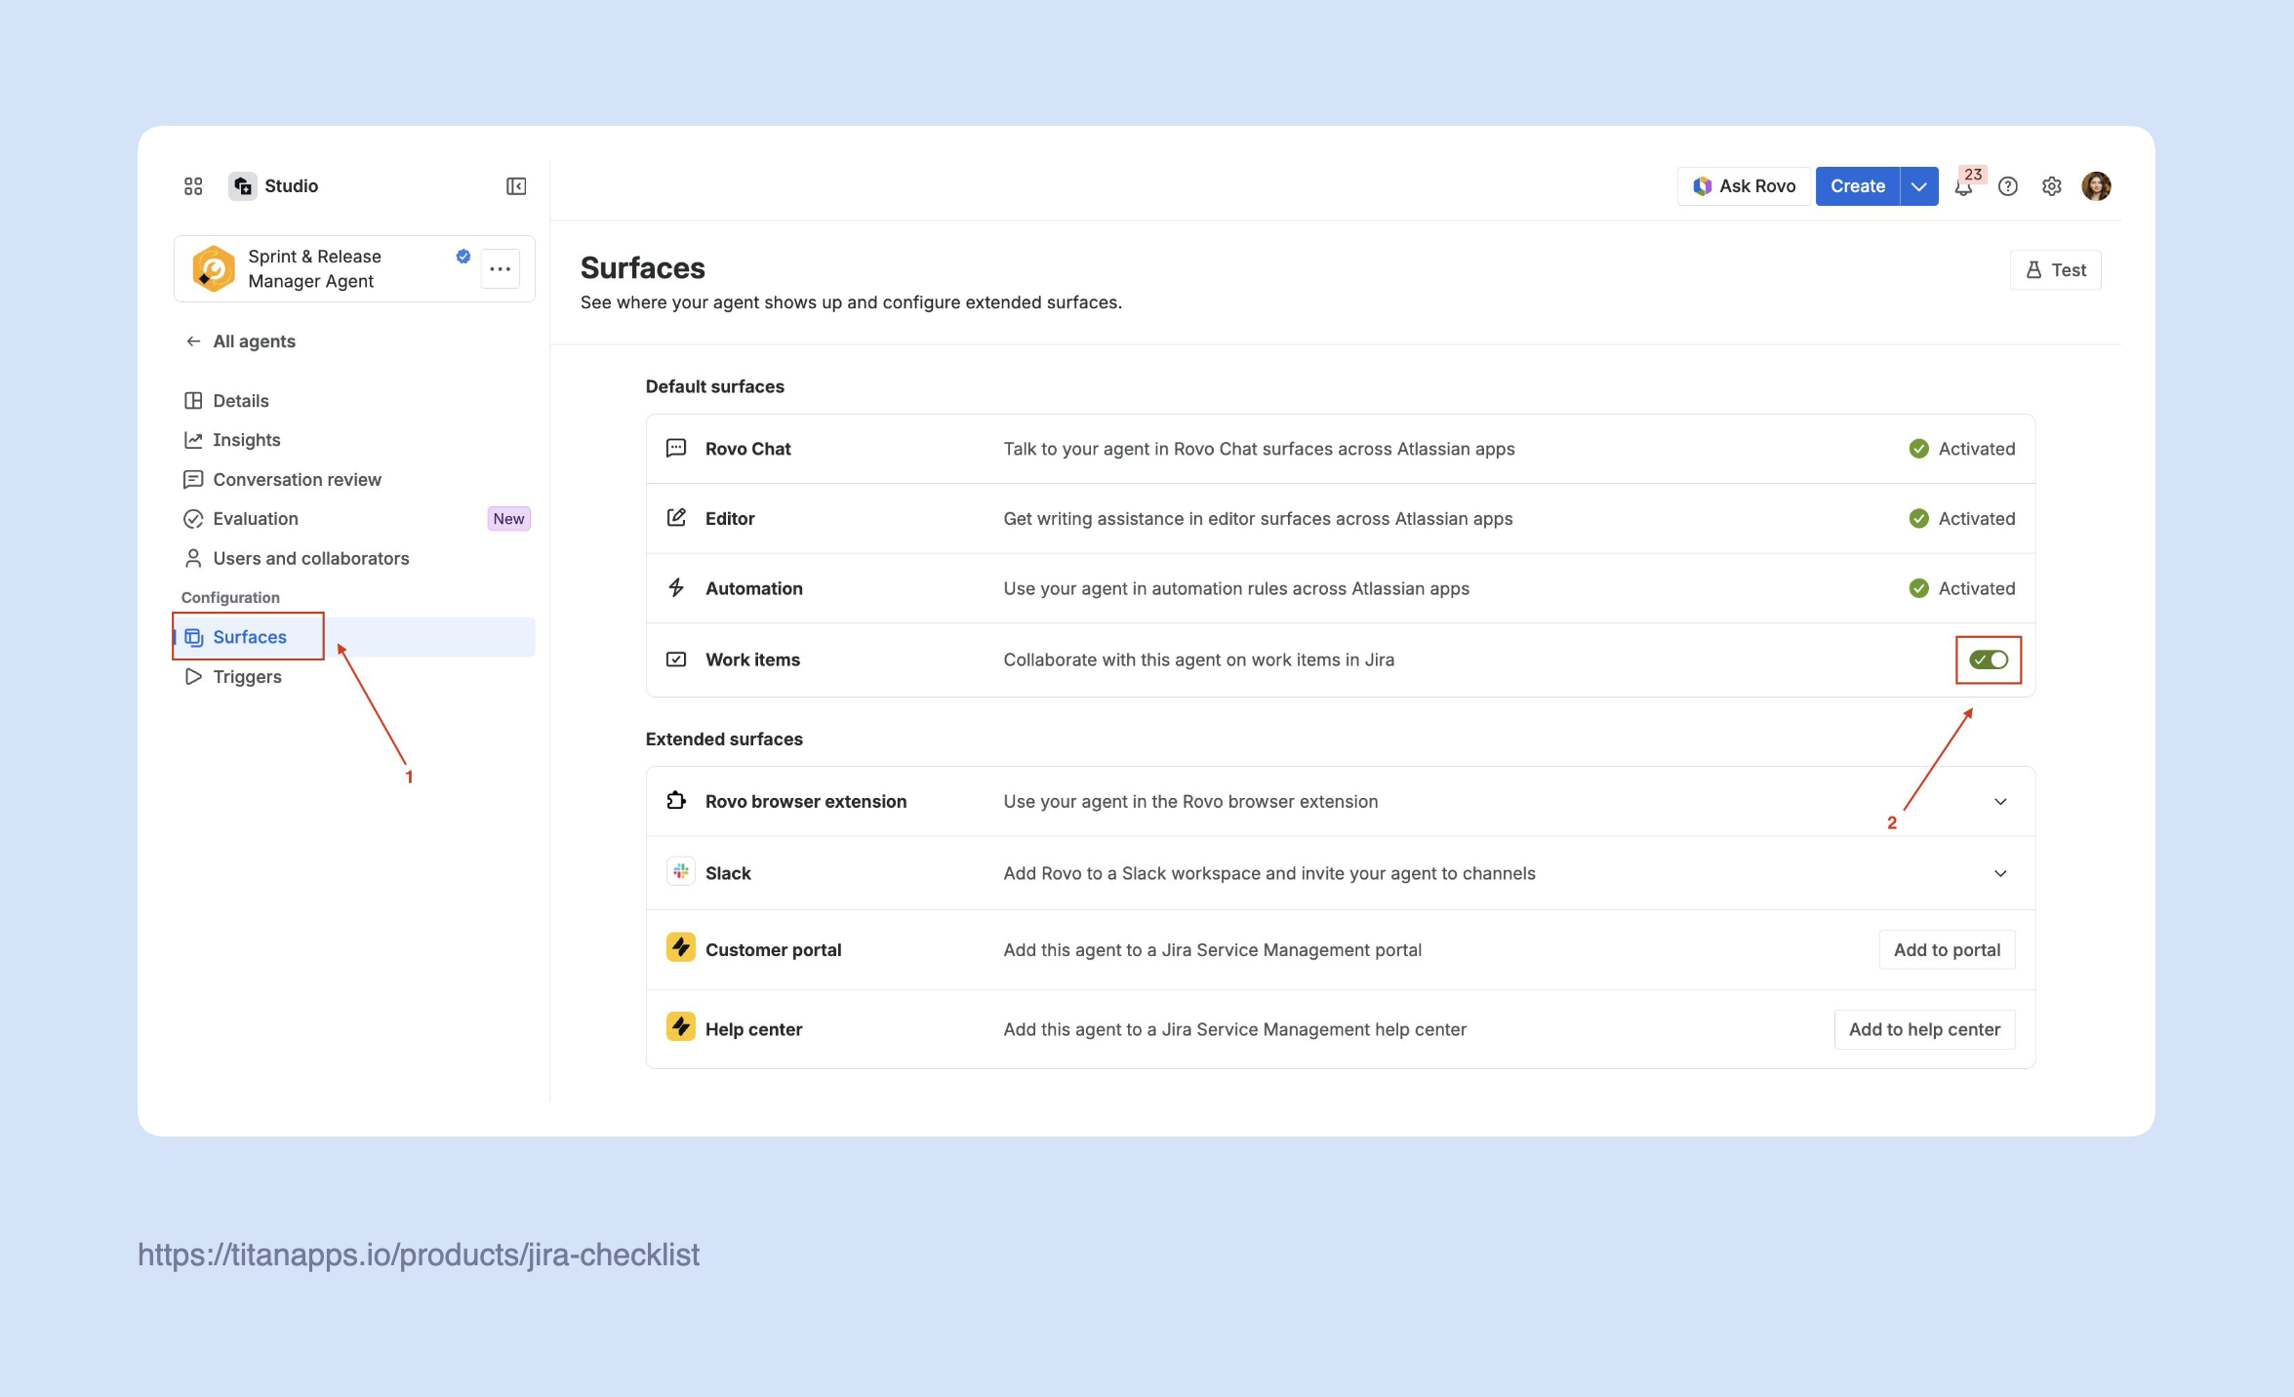Click the Ask Rovo button
Viewport: 2294px width, 1397px height.
(x=1744, y=186)
